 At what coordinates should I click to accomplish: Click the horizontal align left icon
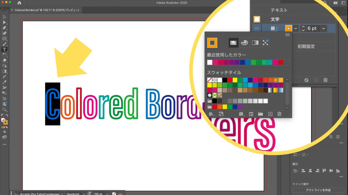[x=303, y=171]
